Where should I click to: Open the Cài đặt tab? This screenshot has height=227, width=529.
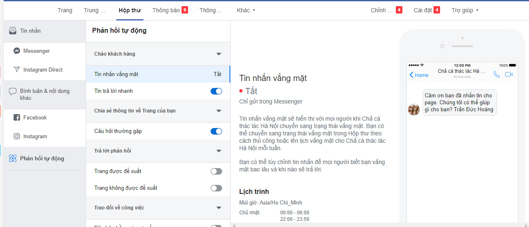tap(426, 10)
